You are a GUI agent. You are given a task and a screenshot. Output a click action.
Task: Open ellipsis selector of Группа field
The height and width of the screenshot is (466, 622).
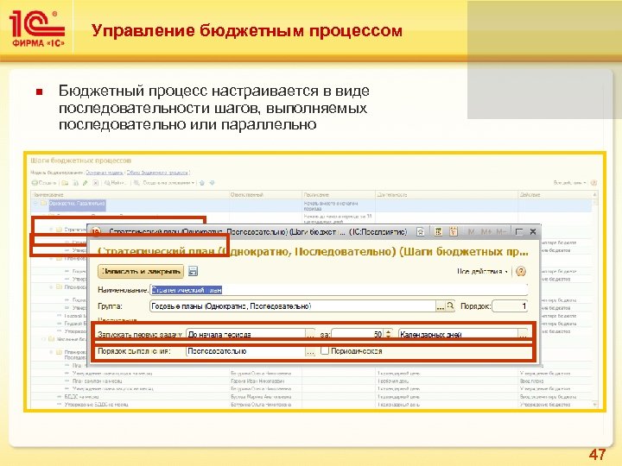[x=441, y=305]
